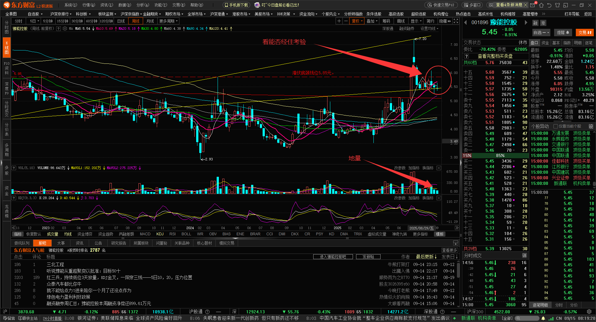Screen dimensions: 596x322
Task: Click help icon beside 查看完整档买卖盘
Action: pyautogui.click(x=466, y=56)
